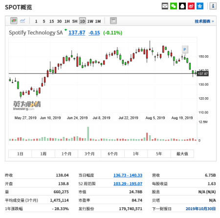Open the 2019年10月30日 earnings date link
Screen dimensions: 220x218
tap(200, 209)
